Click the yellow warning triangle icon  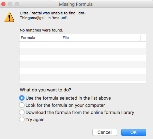[10, 17]
